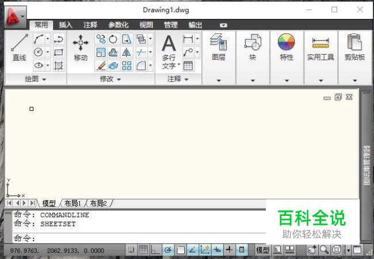Viewport: 374px width, 259px height.
Task: Open the Ellipse tool dropdown arrow
Action: (x=48, y=65)
